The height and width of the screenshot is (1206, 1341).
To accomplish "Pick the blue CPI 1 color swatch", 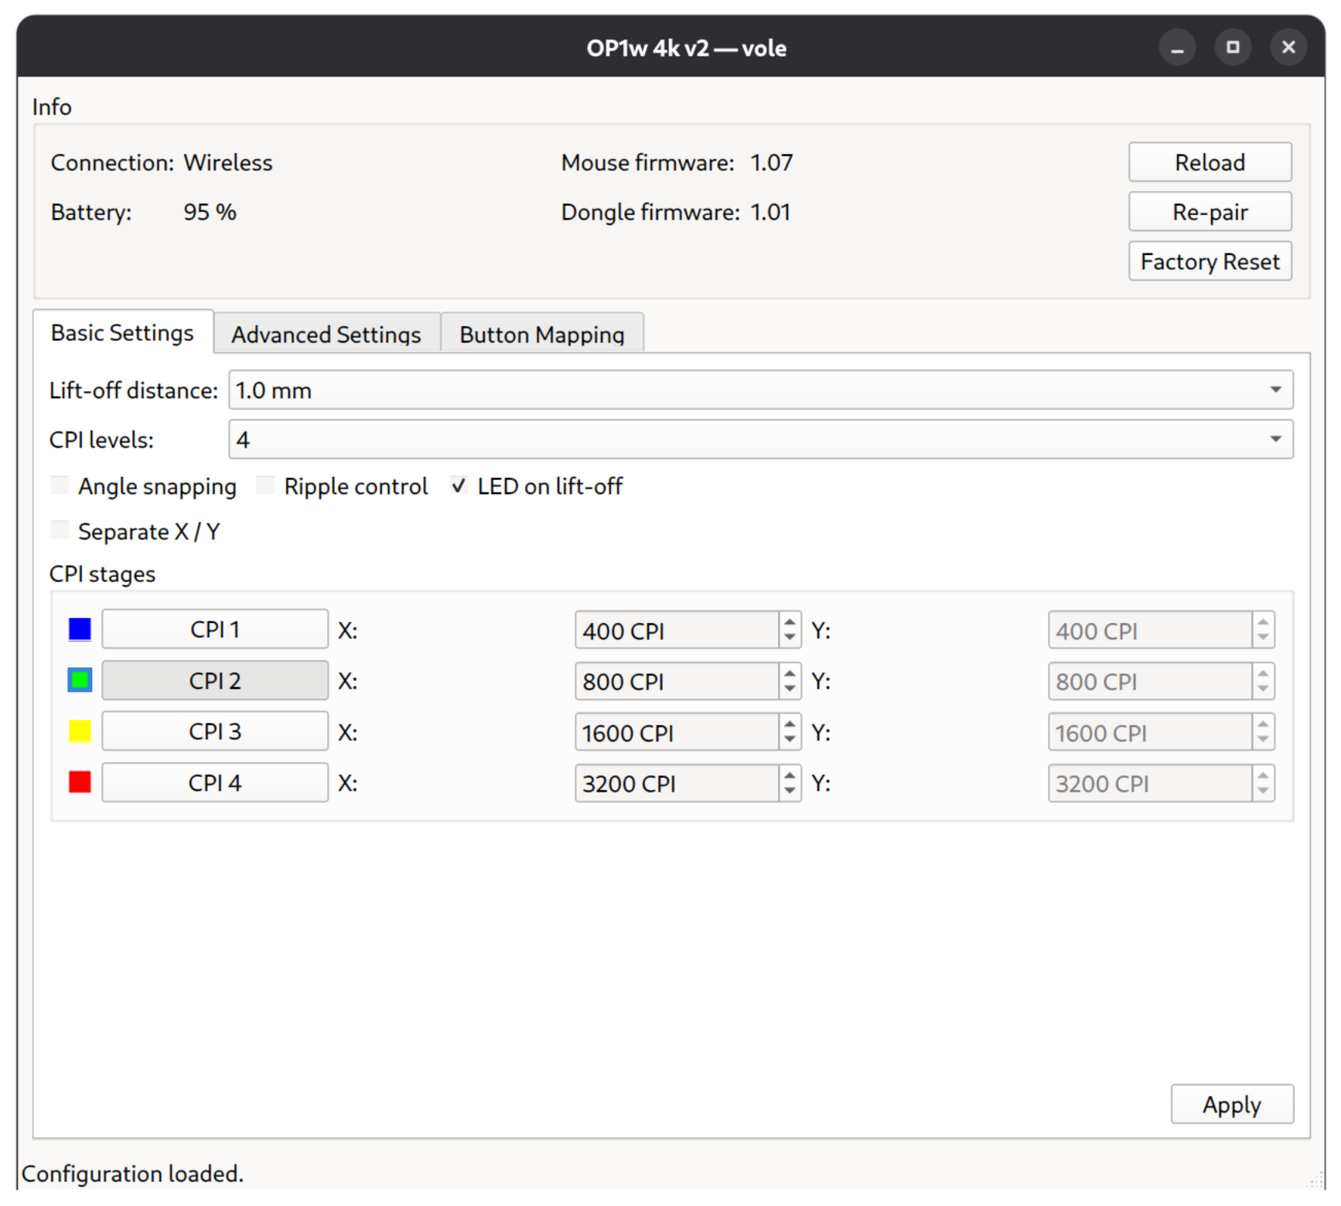I will point(80,629).
